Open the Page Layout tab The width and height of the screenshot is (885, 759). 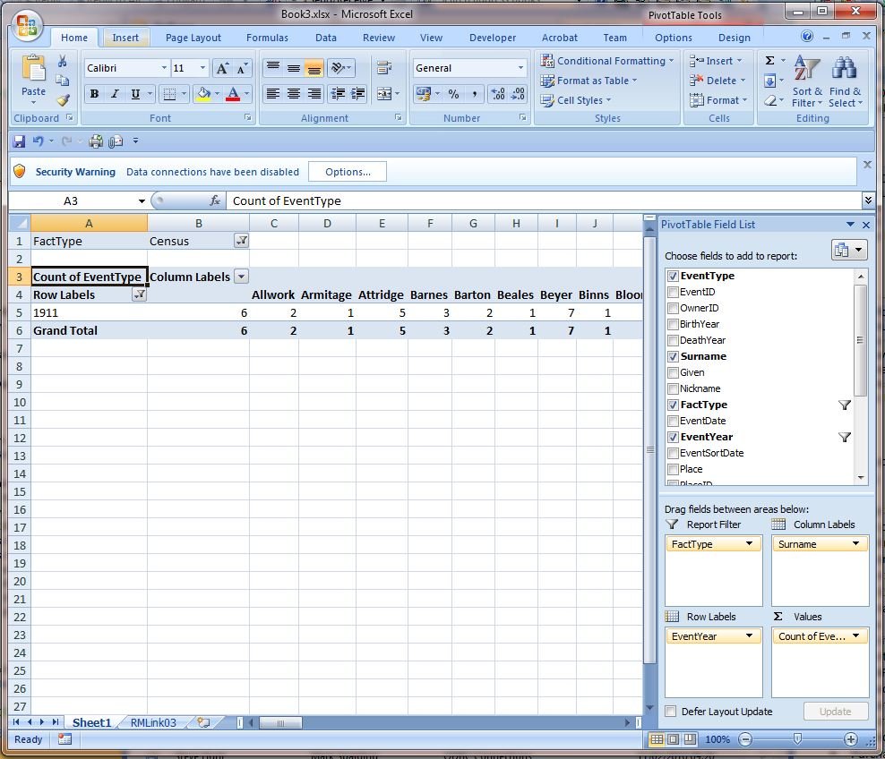(193, 38)
